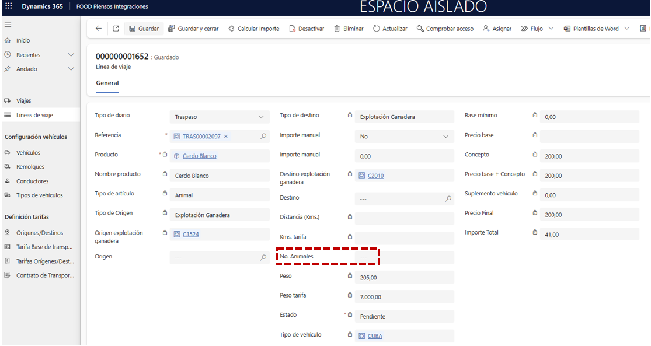The height and width of the screenshot is (346, 651).
Task: Open Importe manual No dropdown
Action: (446, 137)
